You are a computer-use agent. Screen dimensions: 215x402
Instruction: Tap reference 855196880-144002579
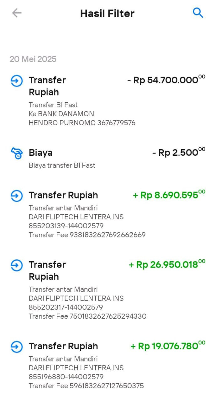[66, 377]
